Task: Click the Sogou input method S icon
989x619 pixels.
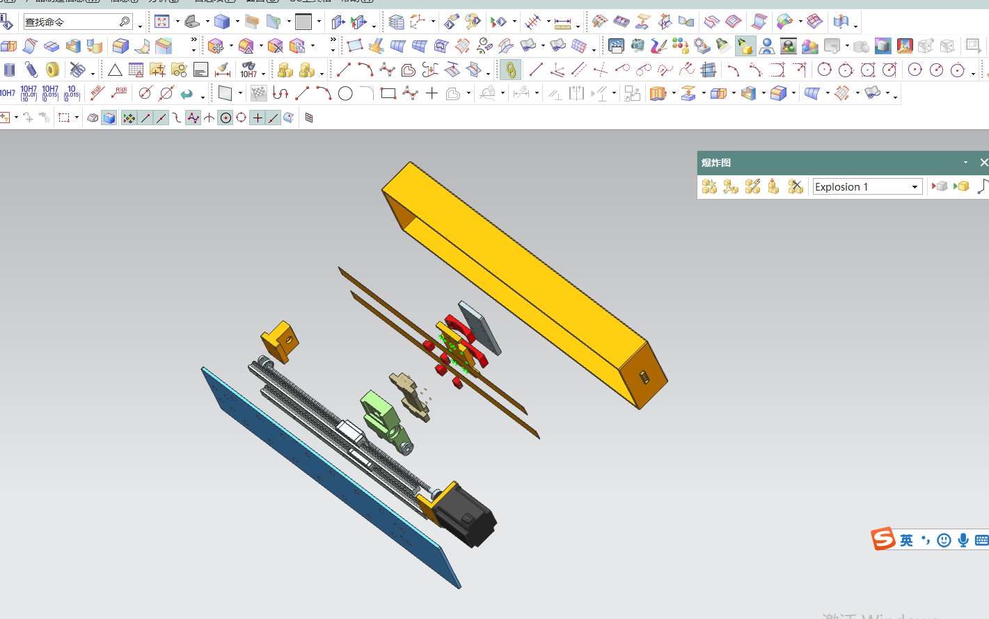Action: (883, 539)
